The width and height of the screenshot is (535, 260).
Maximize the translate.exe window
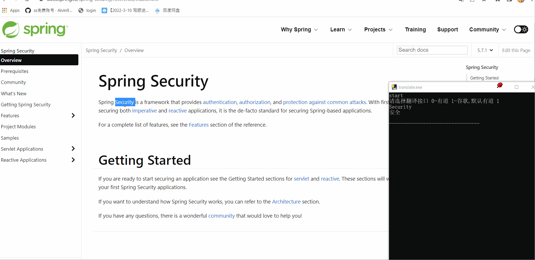(517, 87)
